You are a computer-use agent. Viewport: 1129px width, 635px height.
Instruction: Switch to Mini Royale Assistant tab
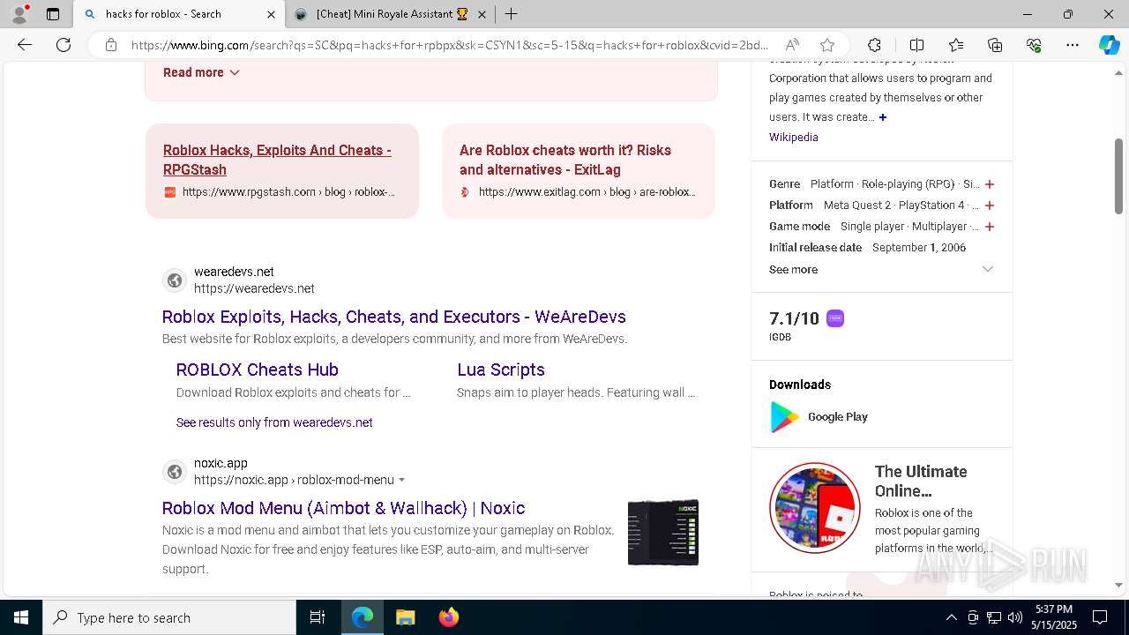tap(392, 14)
